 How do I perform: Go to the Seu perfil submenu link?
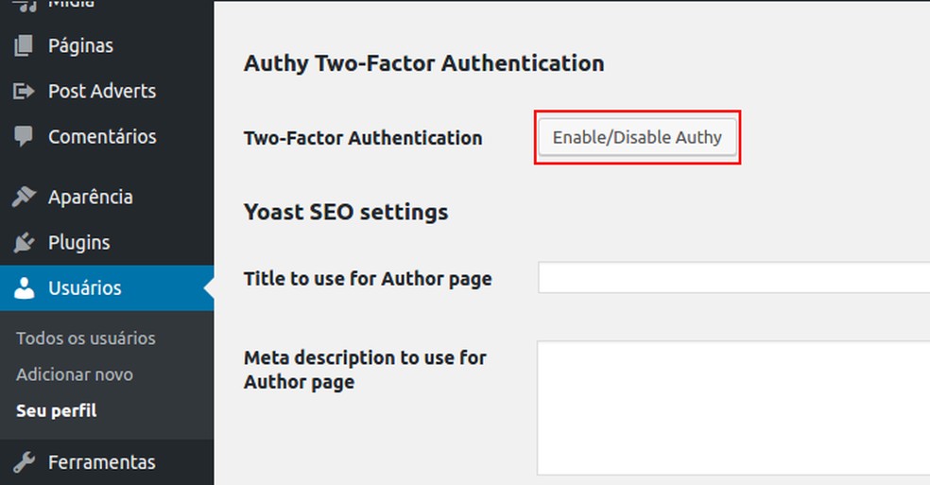coord(57,411)
